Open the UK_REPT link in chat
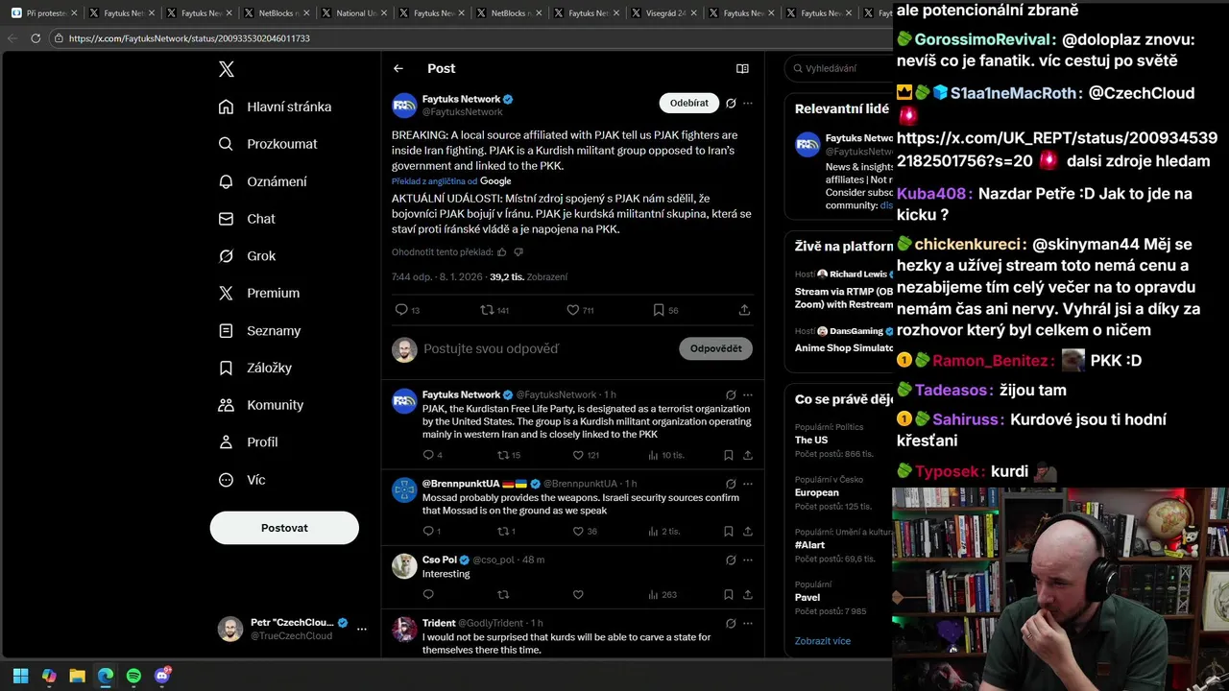The width and height of the screenshot is (1229, 691). click(x=1057, y=149)
